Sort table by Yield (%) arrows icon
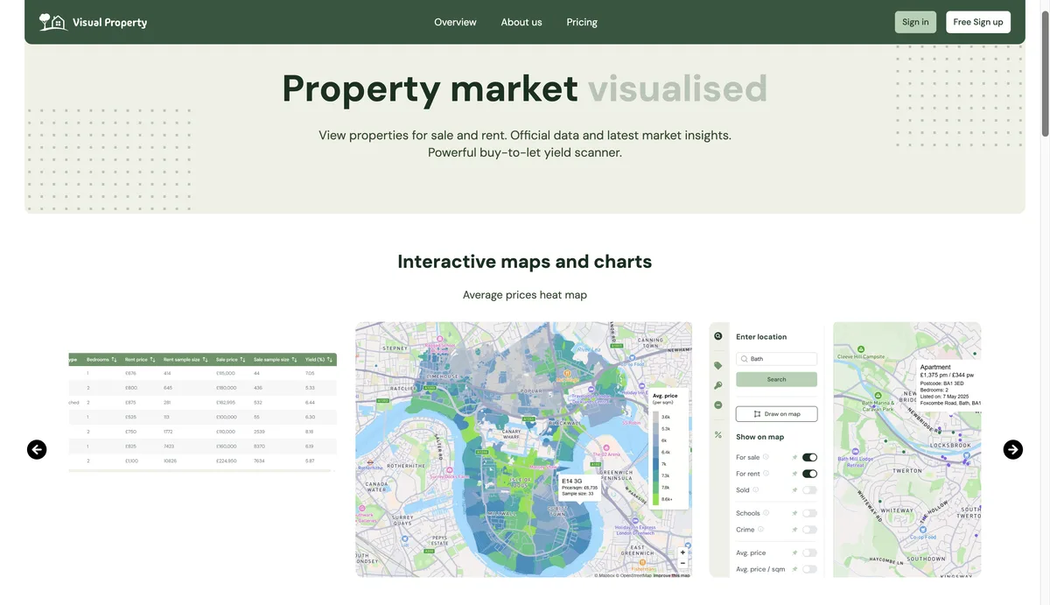Viewport: 1050px width, 605px height. tap(330, 360)
